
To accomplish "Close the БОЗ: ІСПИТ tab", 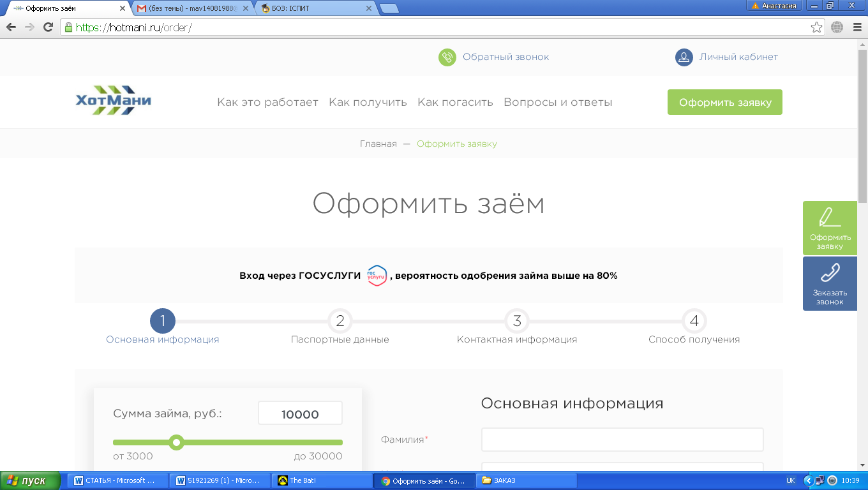I will [368, 8].
